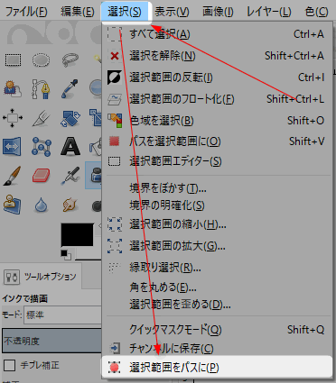Select the Text tool
This screenshot has width=336, height=383.
point(70,147)
